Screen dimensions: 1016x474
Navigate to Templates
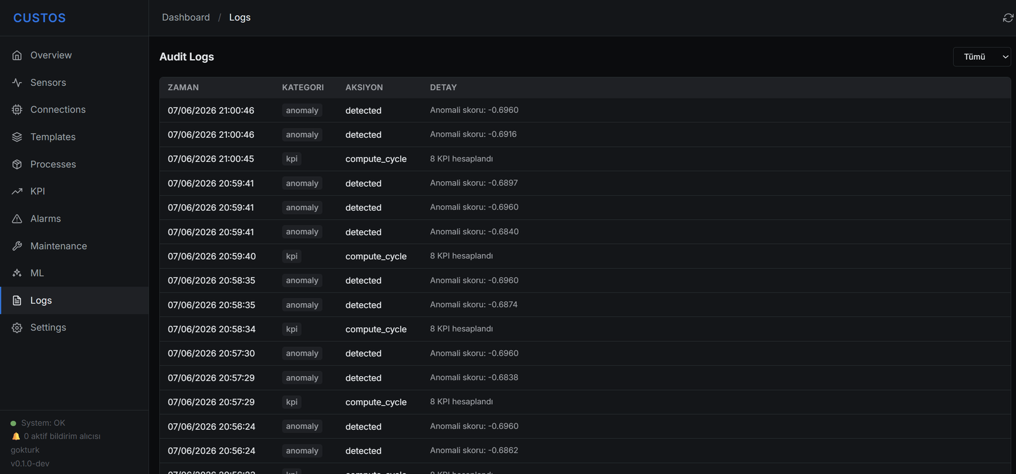(74, 137)
